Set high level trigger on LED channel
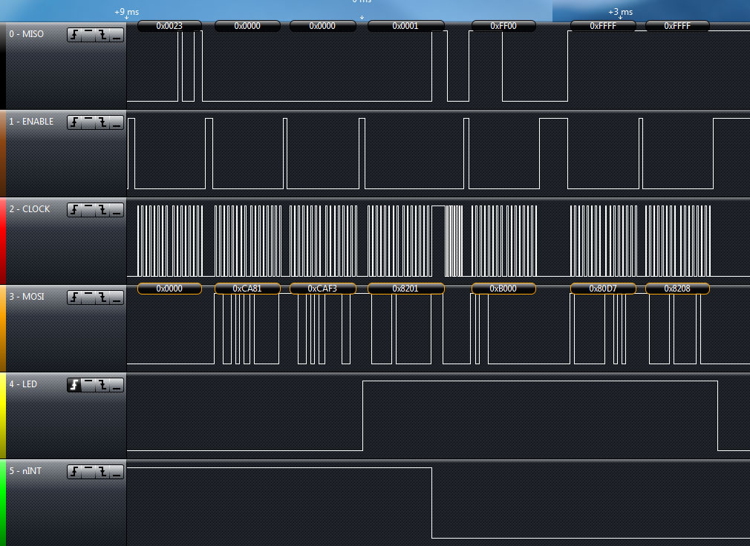The width and height of the screenshot is (750, 546). pyautogui.click(x=88, y=385)
